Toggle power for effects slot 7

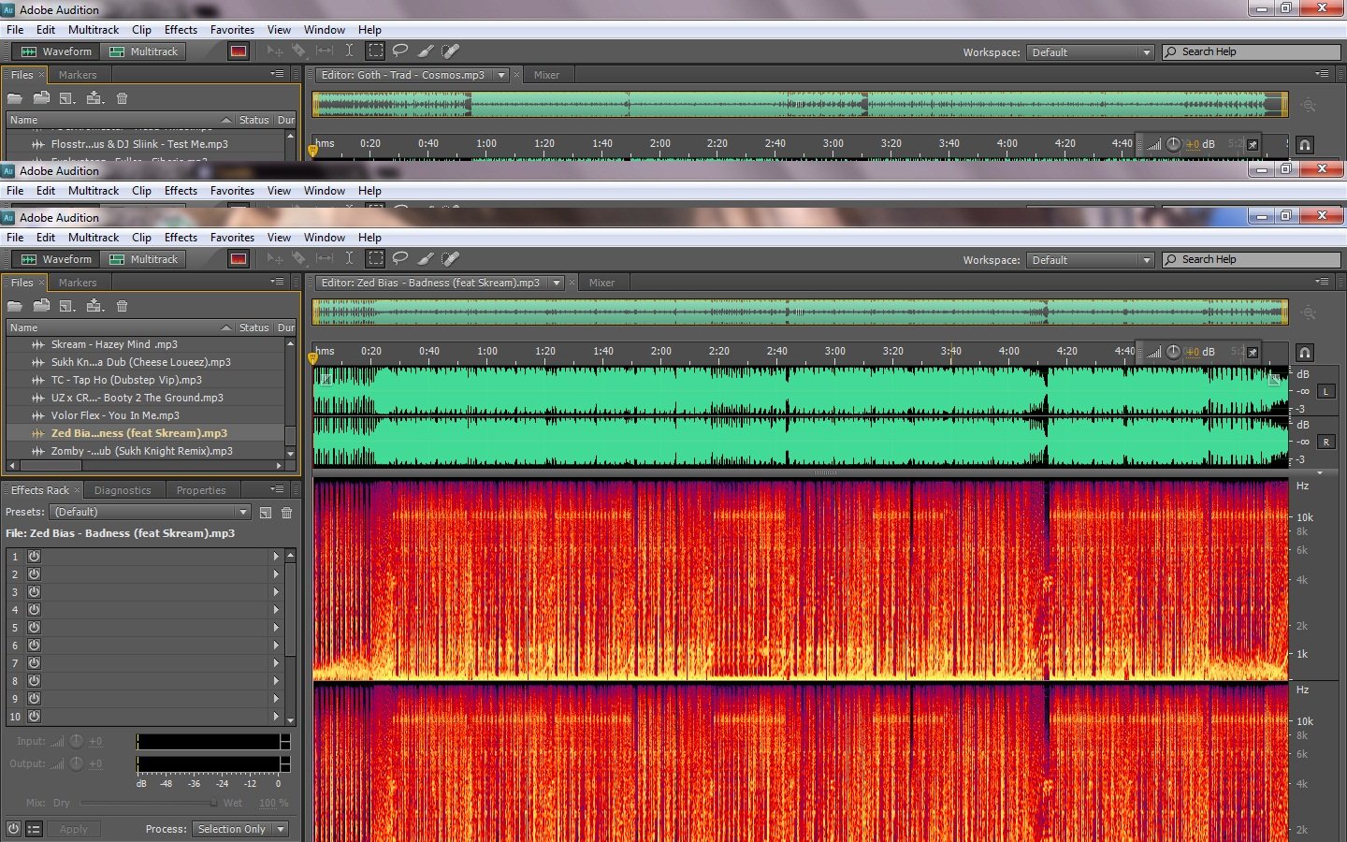[35, 663]
